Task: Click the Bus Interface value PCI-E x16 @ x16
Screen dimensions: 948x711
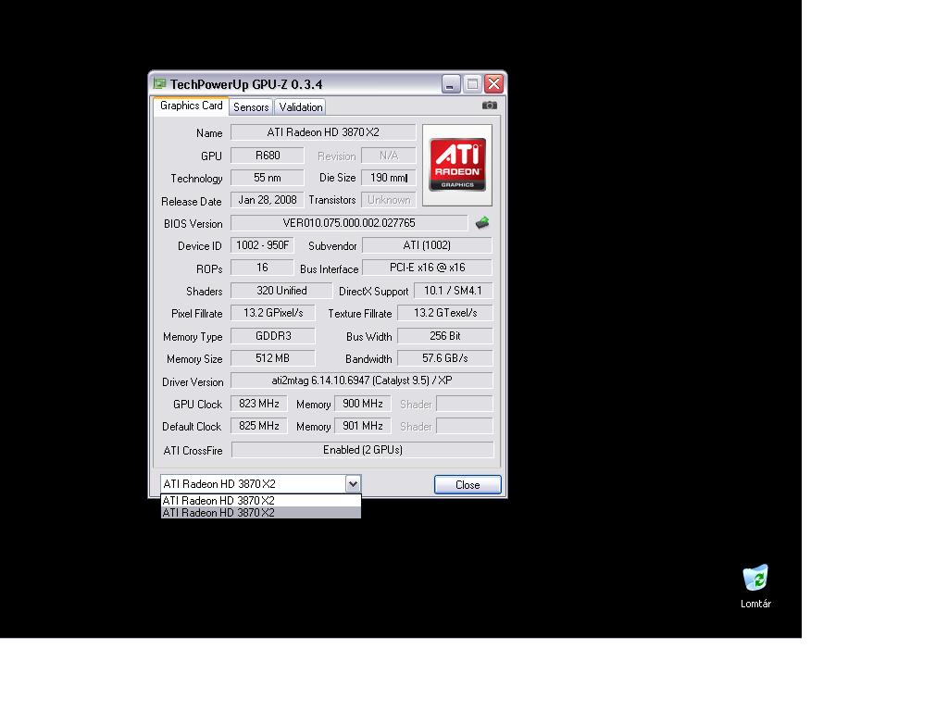Action: click(x=427, y=268)
